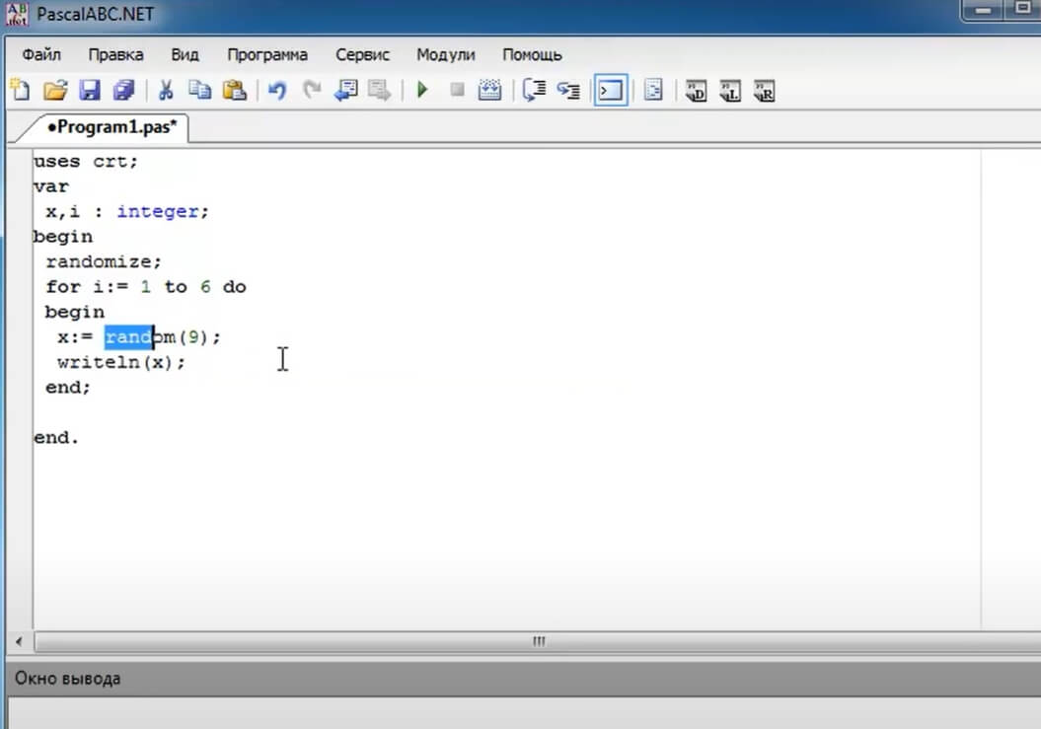
Task: Open the Файл menu
Action: 41,54
